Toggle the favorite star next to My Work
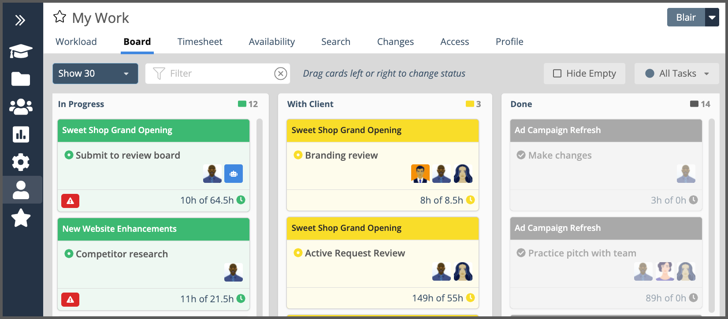Viewport: 728px width, 319px height. pyautogui.click(x=59, y=17)
